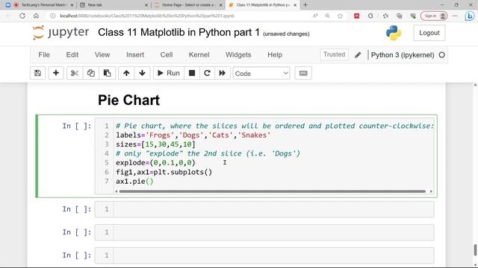
Task: Click the browser Sign in button
Action: click(434, 16)
